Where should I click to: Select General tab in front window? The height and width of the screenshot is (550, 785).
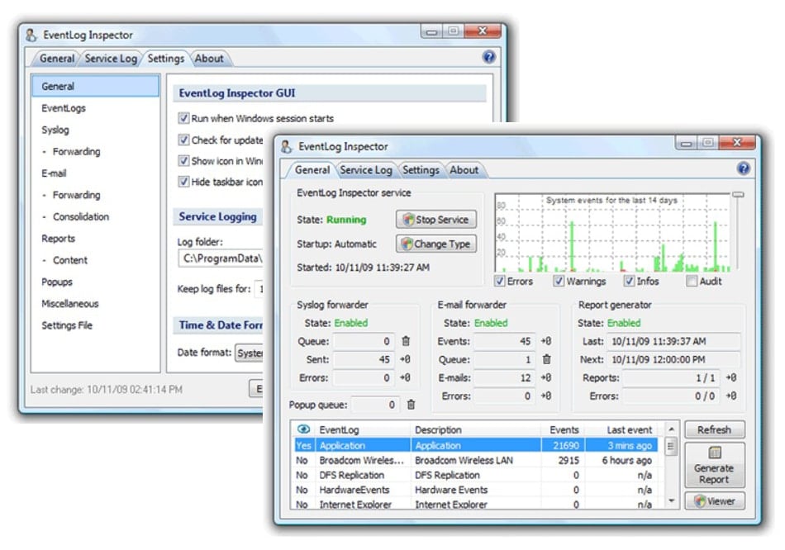coord(312,170)
